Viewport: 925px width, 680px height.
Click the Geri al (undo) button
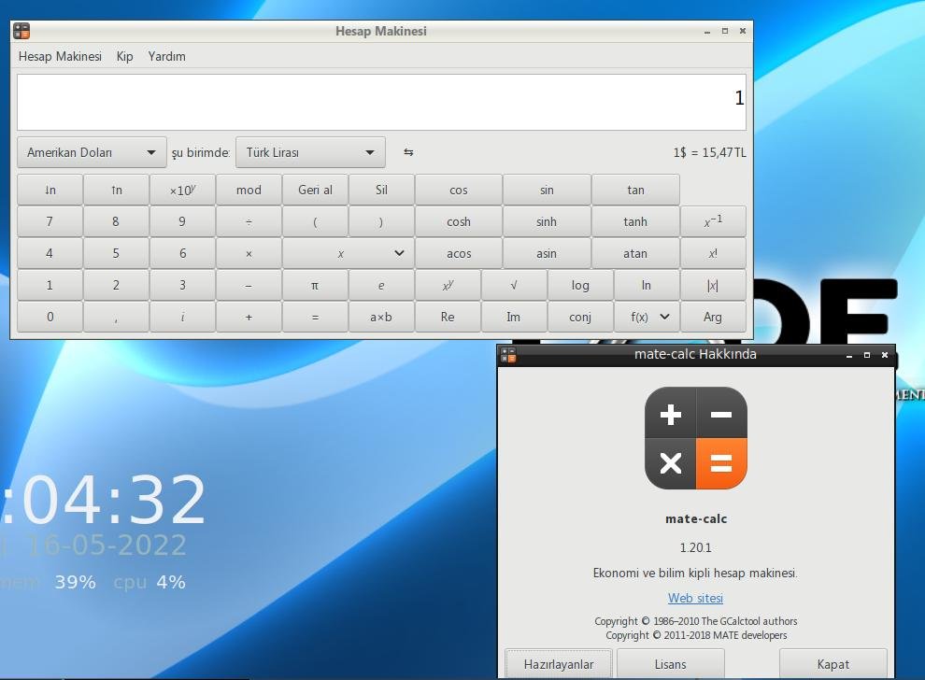pyautogui.click(x=315, y=190)
